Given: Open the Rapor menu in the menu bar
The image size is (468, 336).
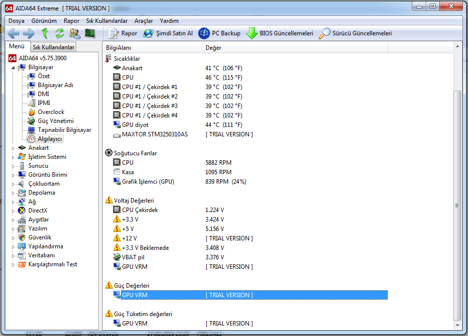Looking at the screenshot, I should point(71,21).
